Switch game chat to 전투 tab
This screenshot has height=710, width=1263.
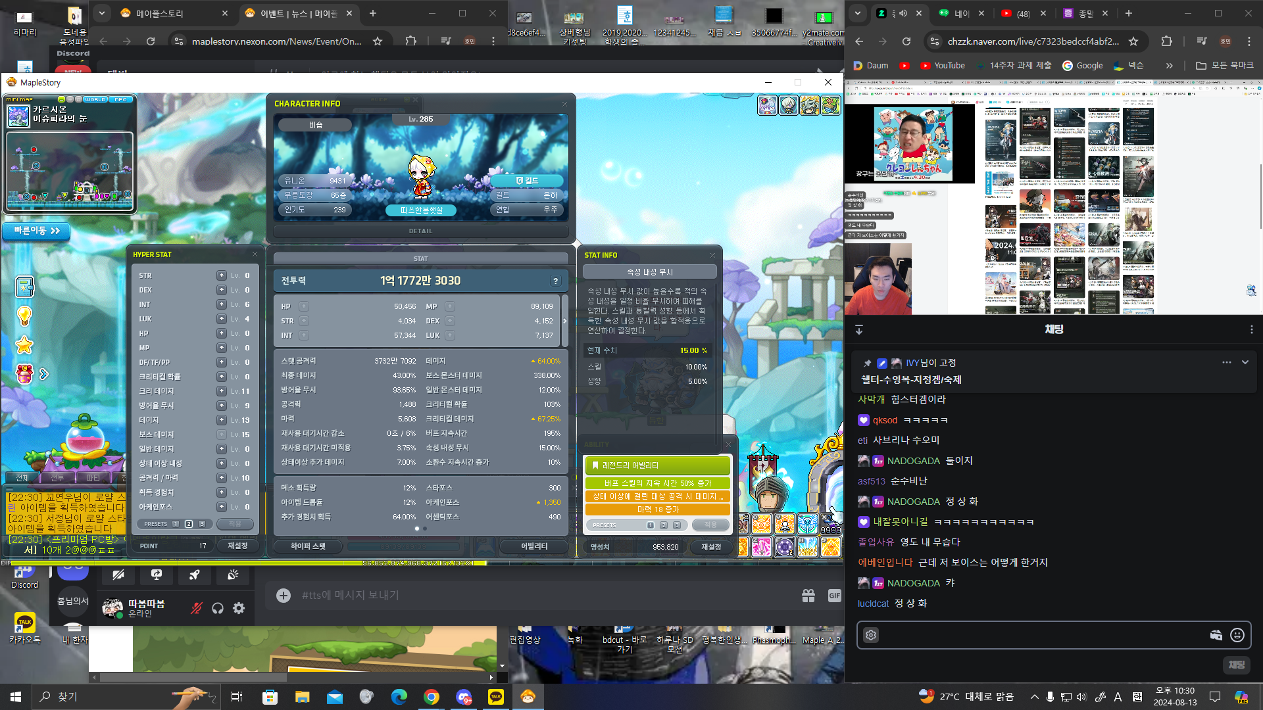coord(58,478)
